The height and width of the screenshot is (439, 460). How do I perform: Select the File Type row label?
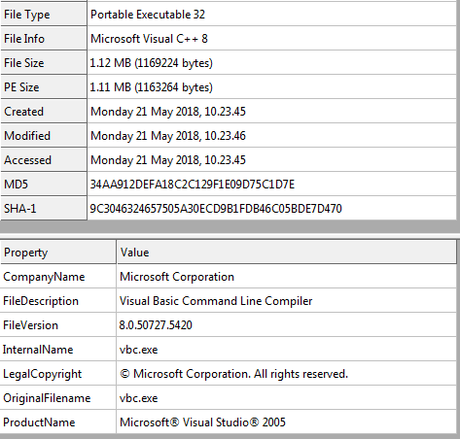point(27,15)
